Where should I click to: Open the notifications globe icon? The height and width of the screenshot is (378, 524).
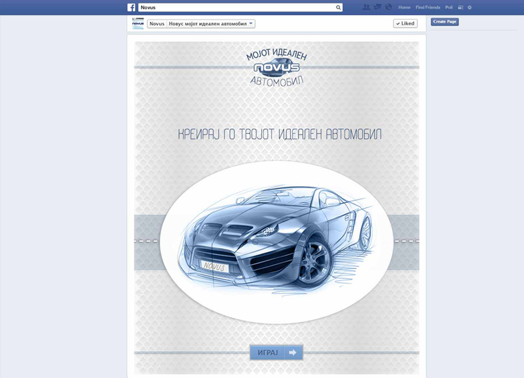(x=388, y=8)
